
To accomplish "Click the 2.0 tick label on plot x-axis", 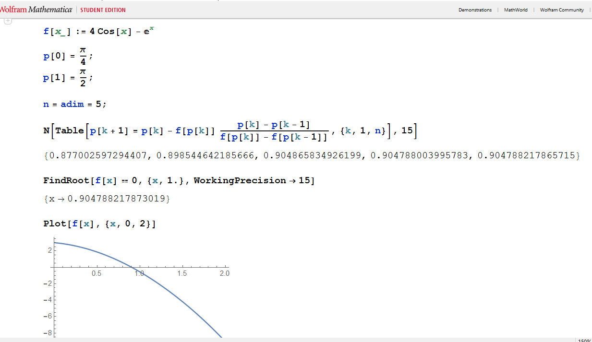I will [x=224, y=273].
